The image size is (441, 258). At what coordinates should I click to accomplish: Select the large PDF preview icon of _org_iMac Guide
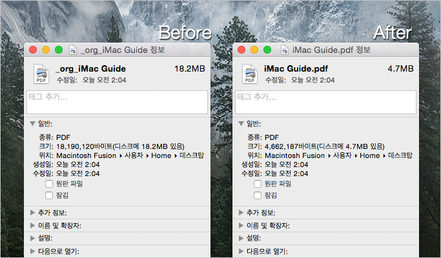click(x=41, y=74)
